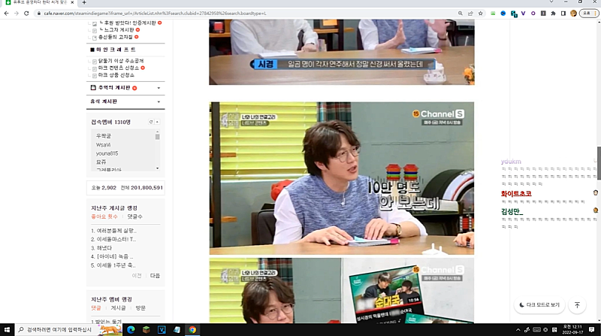Open the Channel S image with 10만 명도 caption
The width and height of the screenshot is (601, 336).
342,178
